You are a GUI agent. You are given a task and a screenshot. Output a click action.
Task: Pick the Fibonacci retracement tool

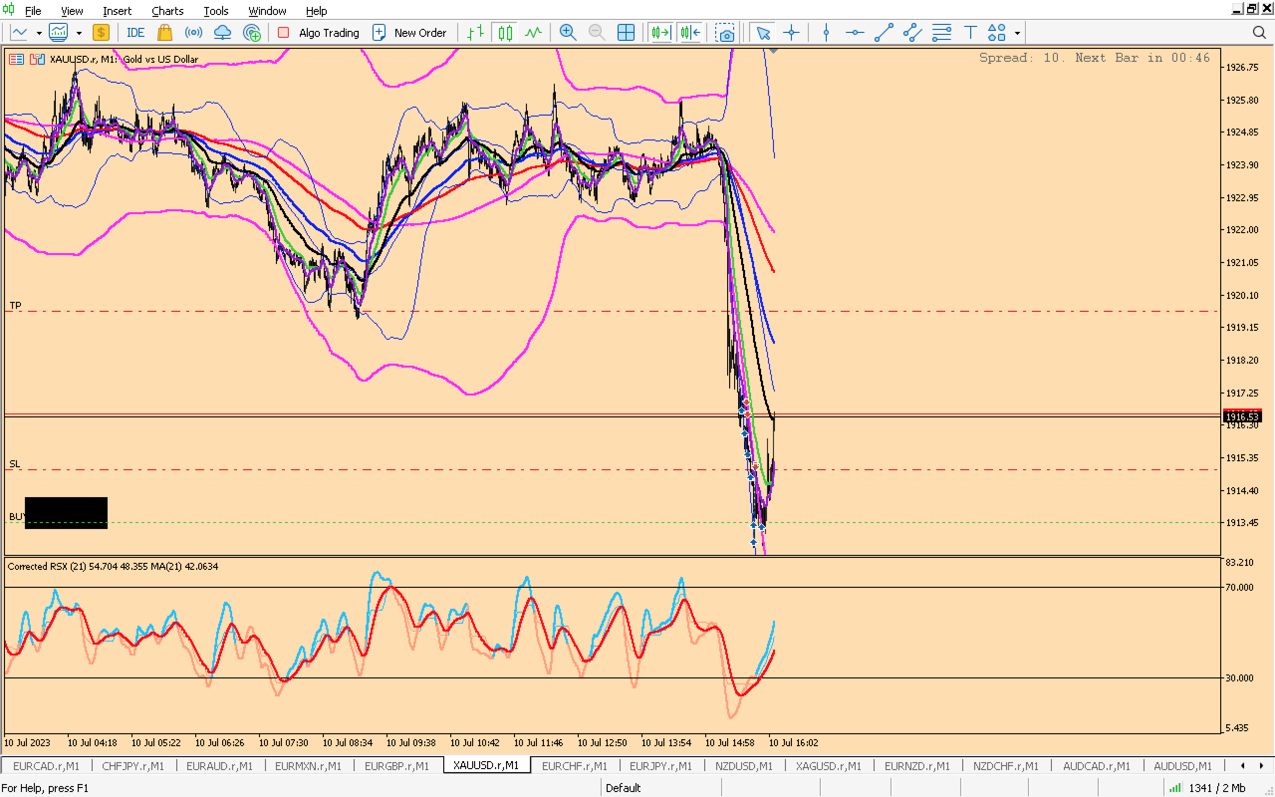coord(941,33)
